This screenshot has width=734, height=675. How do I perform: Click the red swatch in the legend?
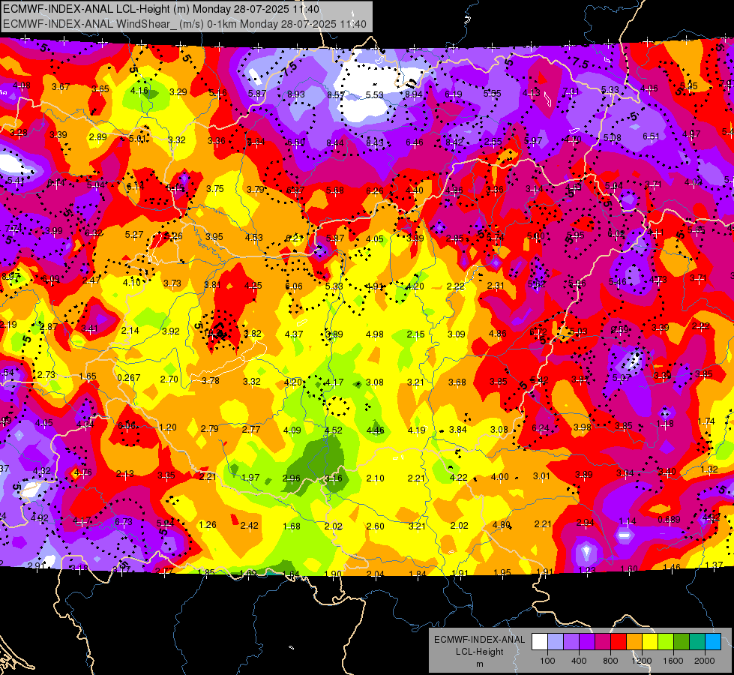pyautogui.click(x=619, y=642)
